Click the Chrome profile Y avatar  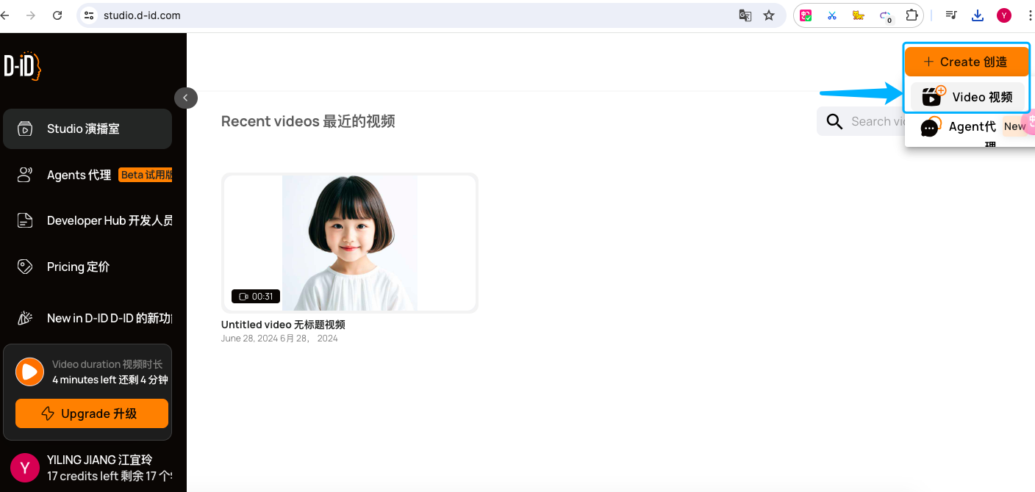[1004, 15]
